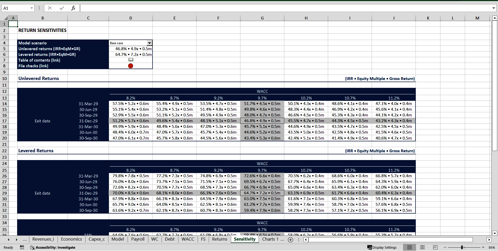Add a new worksheet with the plus icon
The width and height of the screenshot is (498, 251).
[x=290, y=240]
